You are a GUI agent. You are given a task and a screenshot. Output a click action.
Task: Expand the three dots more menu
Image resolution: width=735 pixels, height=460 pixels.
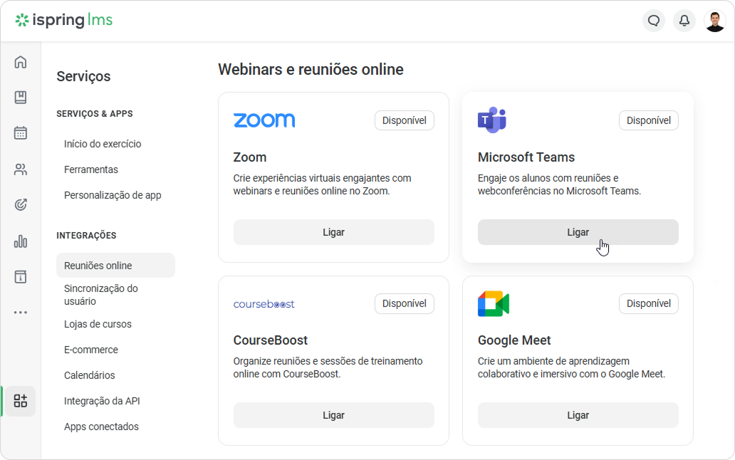(20, 313)
